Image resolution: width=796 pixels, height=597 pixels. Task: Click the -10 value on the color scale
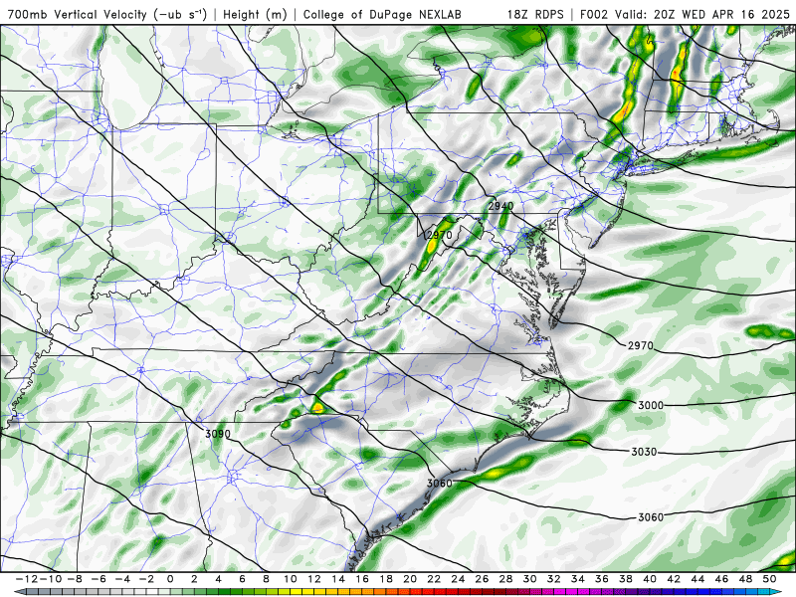[x=49, y=579]
